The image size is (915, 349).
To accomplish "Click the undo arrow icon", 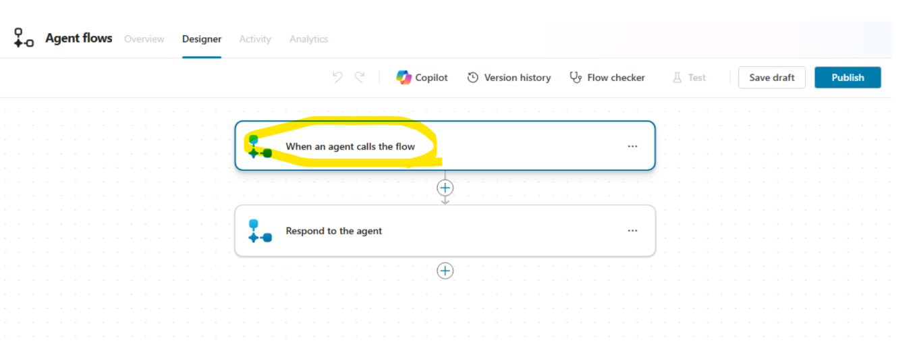I will [337, 78].
